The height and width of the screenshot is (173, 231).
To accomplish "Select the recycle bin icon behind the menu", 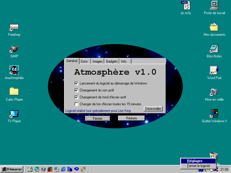I will pos(214,155).
